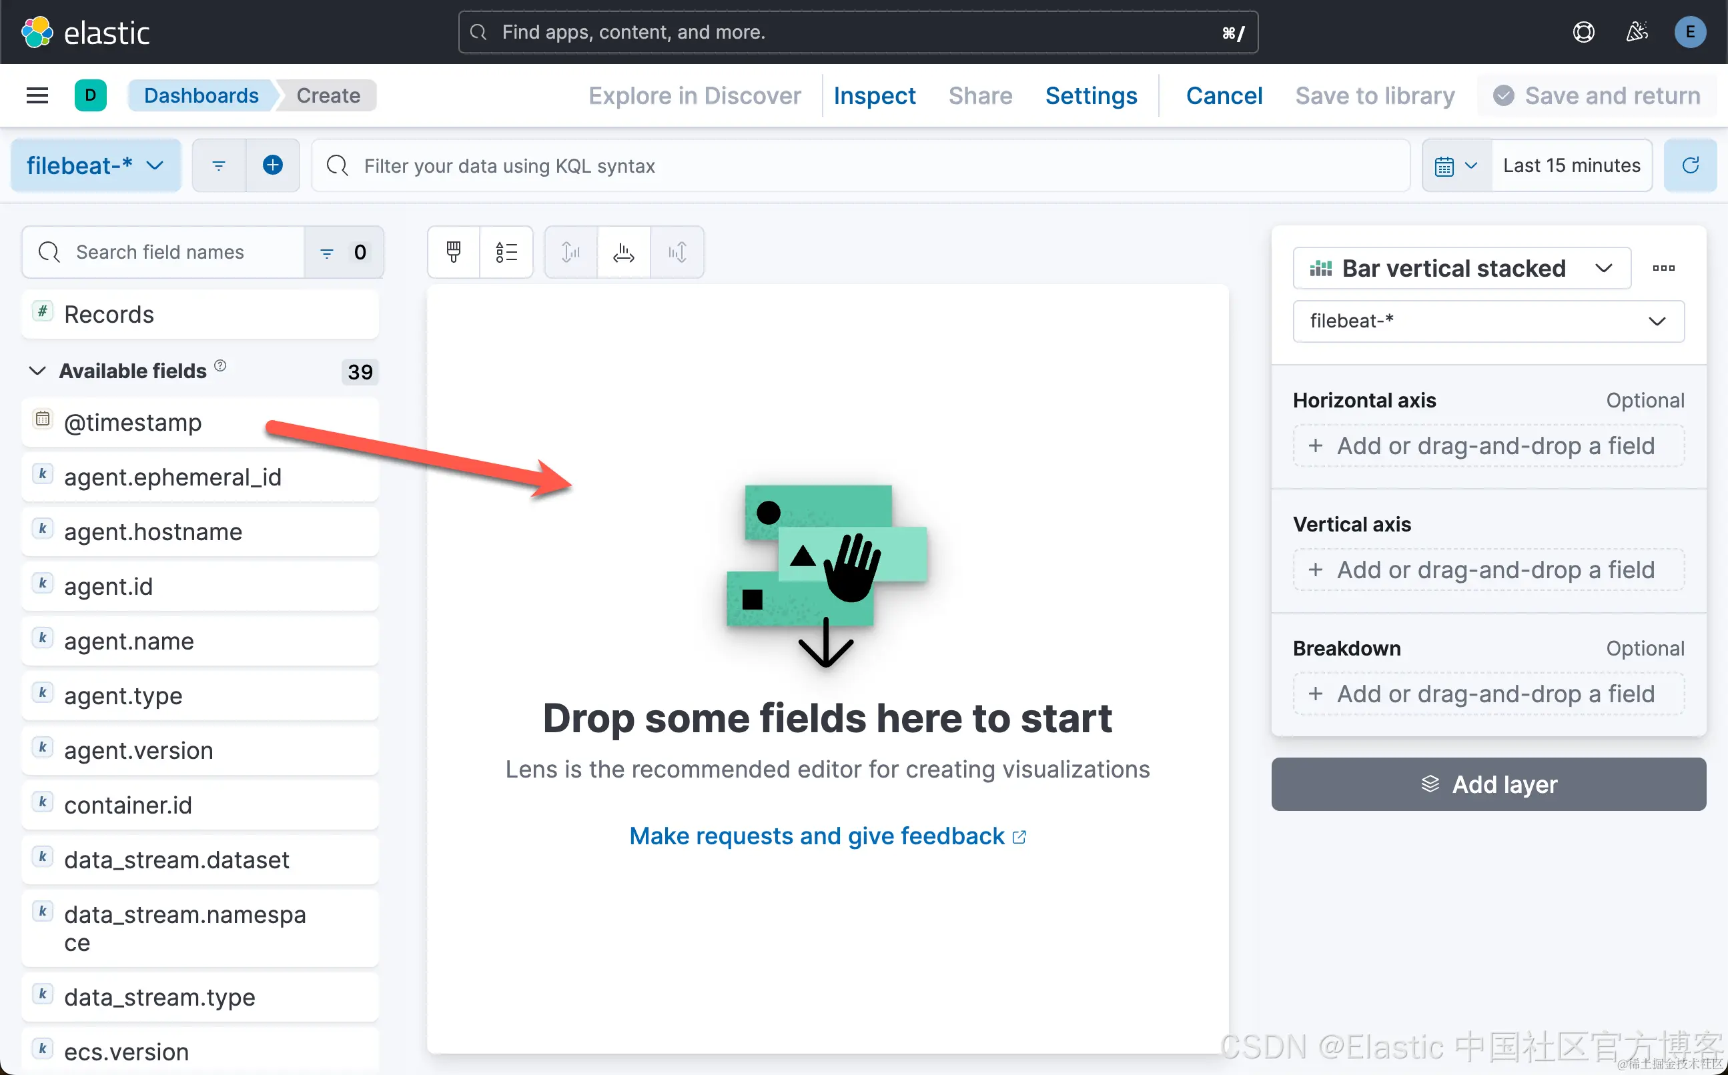Click the help lifebuoy icon

1583,32
